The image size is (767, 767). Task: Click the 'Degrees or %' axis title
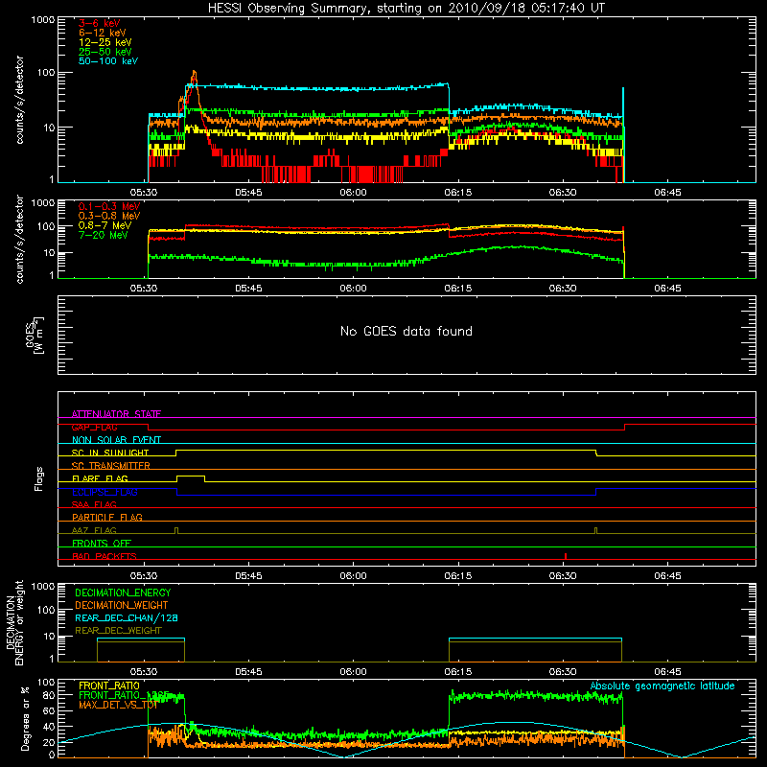tap(25, 718)
